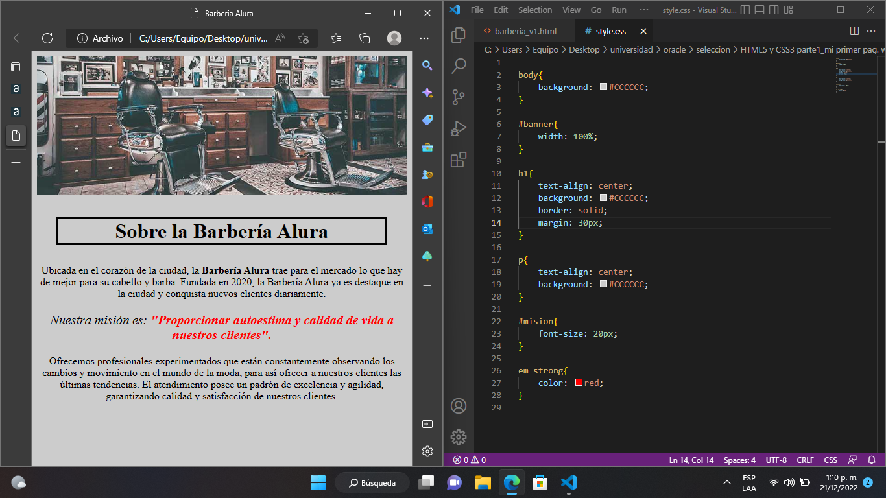Open the Edge Favorites list
This screenshot has height=498, width=886.
pos(335,38)
